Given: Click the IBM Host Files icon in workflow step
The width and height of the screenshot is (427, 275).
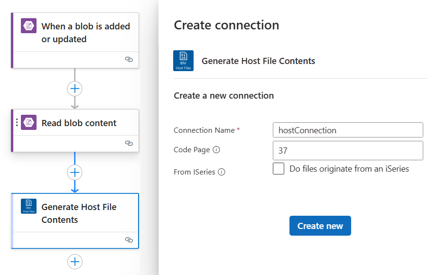Looking at the screenshot, I should click(x=28, y=206).
